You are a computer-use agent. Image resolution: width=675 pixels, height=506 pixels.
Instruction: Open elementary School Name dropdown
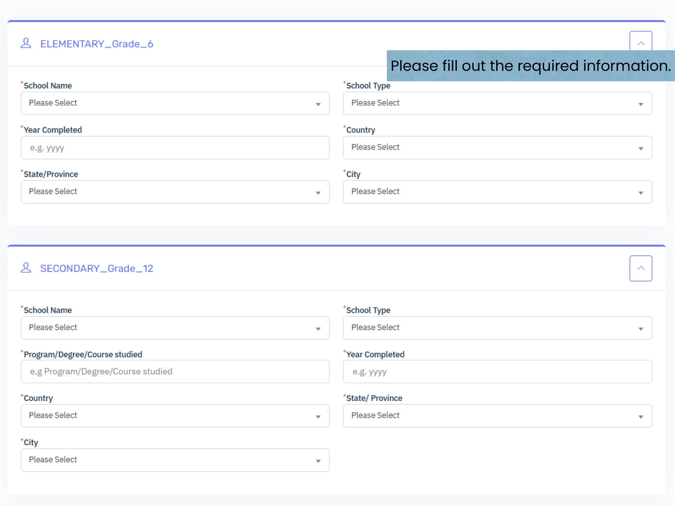point(175,103)
